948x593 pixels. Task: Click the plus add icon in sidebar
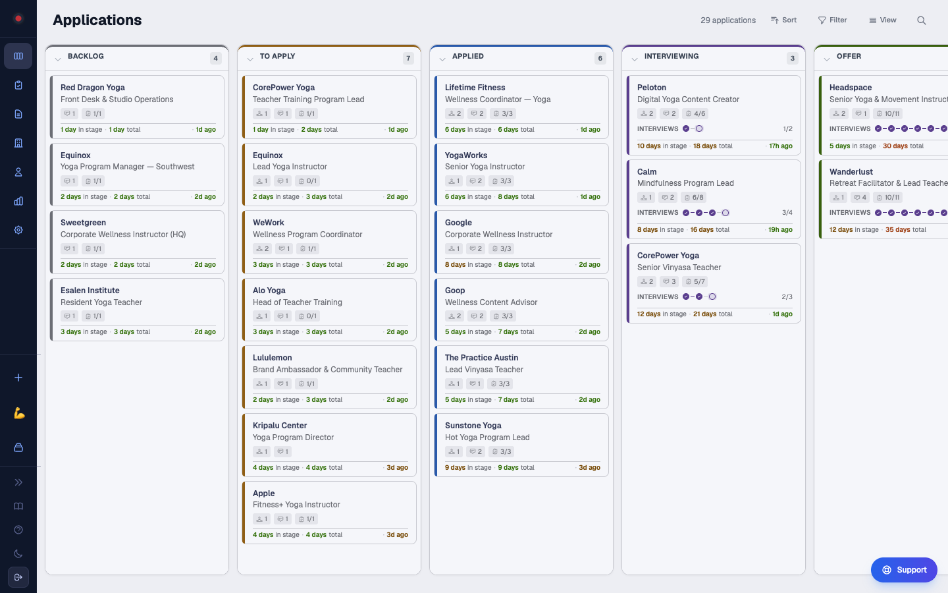pyautogui.click(x=18, y=378)
